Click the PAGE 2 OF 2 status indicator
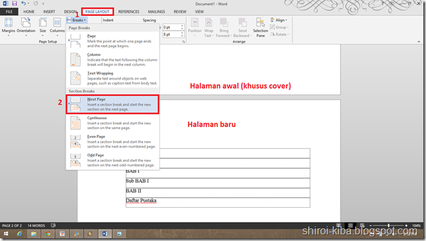Image resolution: width=426 pixels, height=241 pixels. [x=12, y=226]
